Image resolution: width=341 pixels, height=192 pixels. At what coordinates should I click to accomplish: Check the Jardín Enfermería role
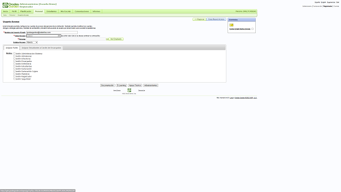click(x=14, y=63)
